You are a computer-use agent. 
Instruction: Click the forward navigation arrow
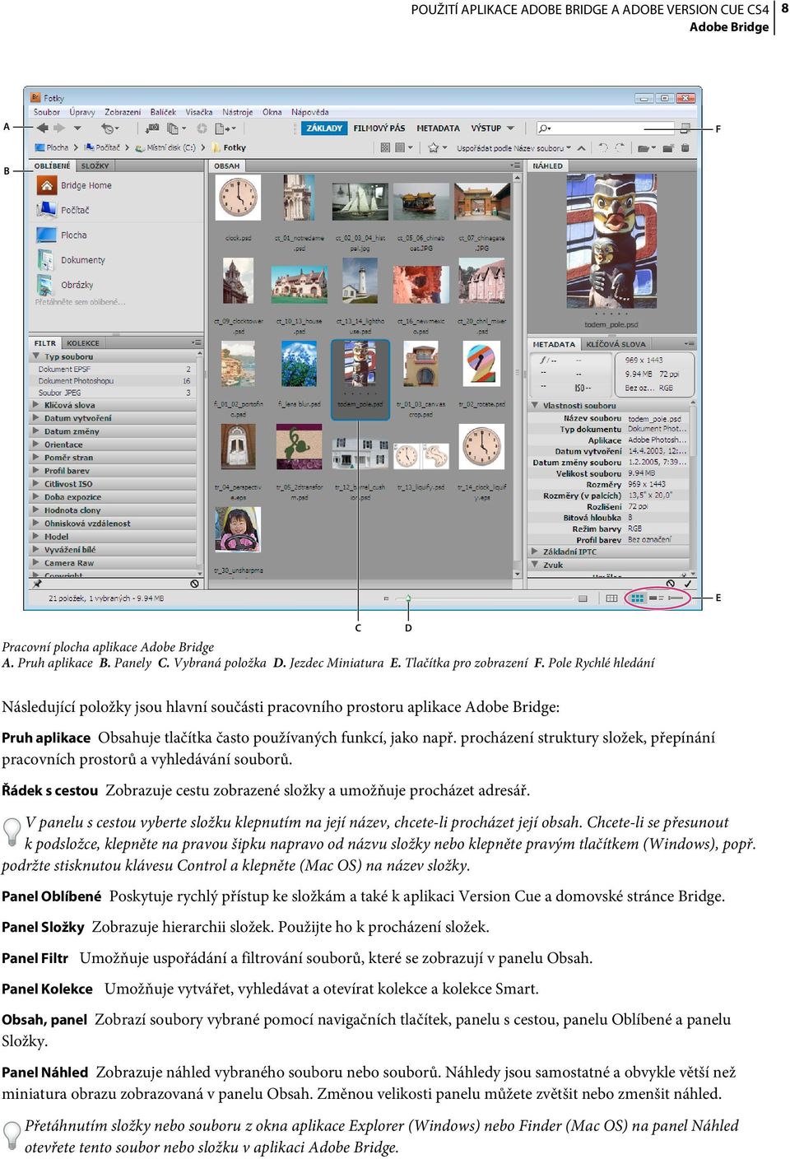pos(58,128)
